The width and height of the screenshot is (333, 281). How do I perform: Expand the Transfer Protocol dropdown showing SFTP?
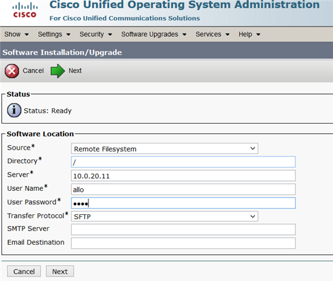165,216
